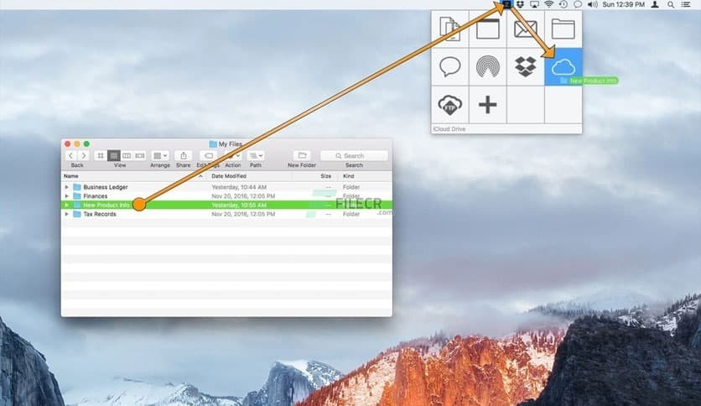Viewport: 701px width, 406px height.
Task: Click the Dropbox icon in the menu bar
Action: [520, 4]
